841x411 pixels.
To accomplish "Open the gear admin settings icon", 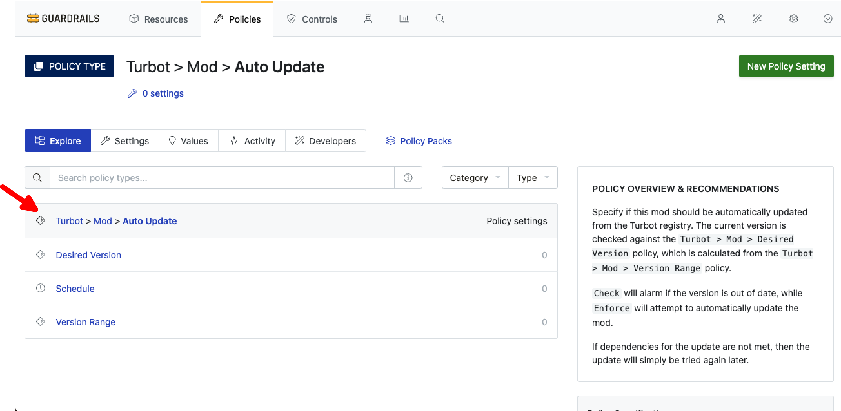I will tap(793, 19).
